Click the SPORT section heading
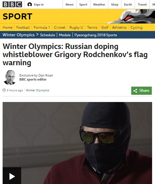This screenshot has width=155, height=184. point(17,16)
